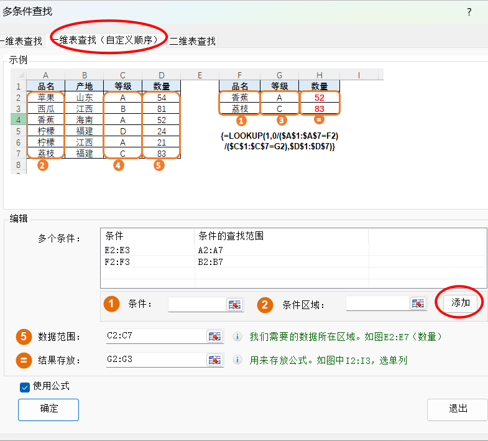Click the range picker icon for 数据范围
488x441 pixels.
pos(214,337)
